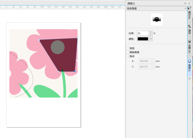The height and width of the screenshot is (138, 193).
Task: Click the blue selected node at bottom-right of trapezoid
Action: [75, 71]
